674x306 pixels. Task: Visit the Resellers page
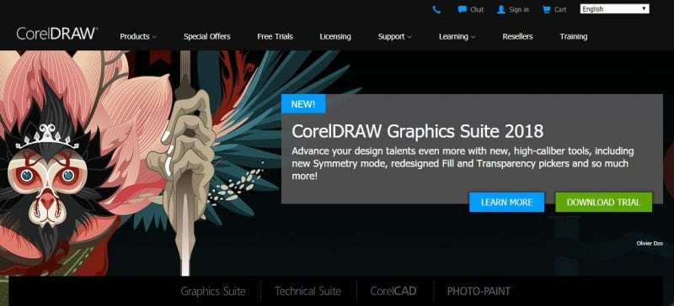517,36
